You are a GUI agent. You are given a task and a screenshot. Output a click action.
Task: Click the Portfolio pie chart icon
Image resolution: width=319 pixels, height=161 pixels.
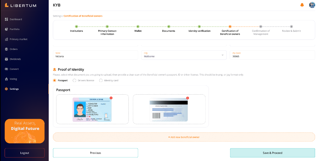coord(6,29)
